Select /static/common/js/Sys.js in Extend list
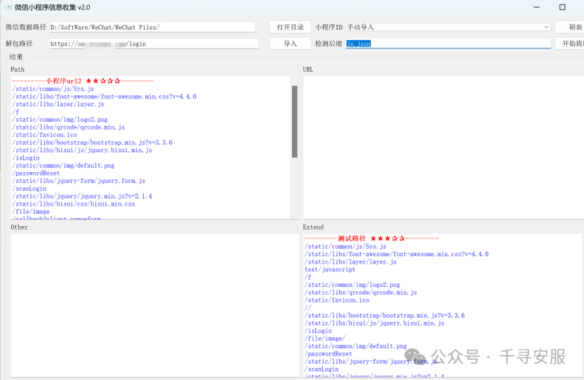The width and height of the screenshot is (584, 380). tap(345, 246)
